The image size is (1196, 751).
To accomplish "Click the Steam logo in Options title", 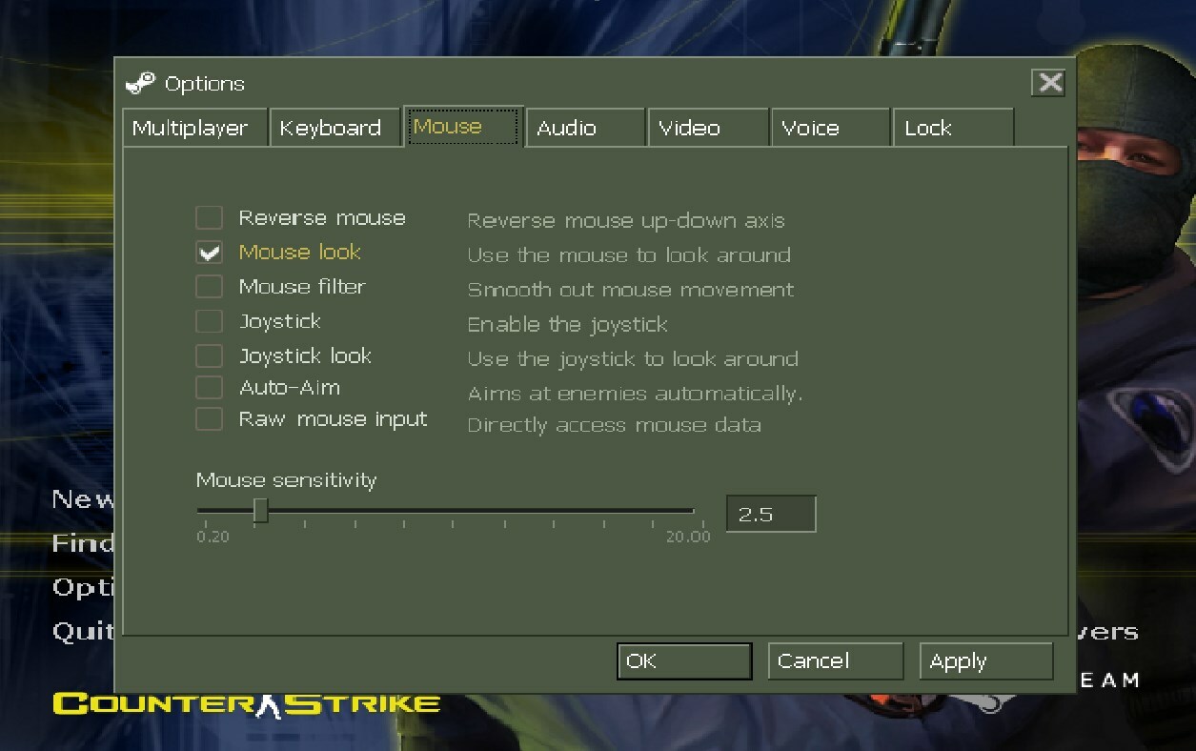I will 140,84.
